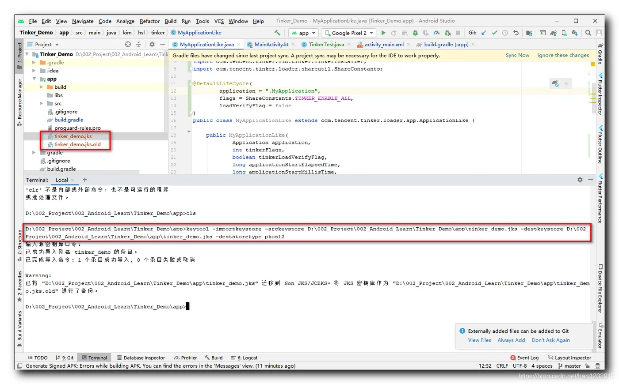
Task: Toggle the Flutter Outline side panel
Action: [600, 144]
